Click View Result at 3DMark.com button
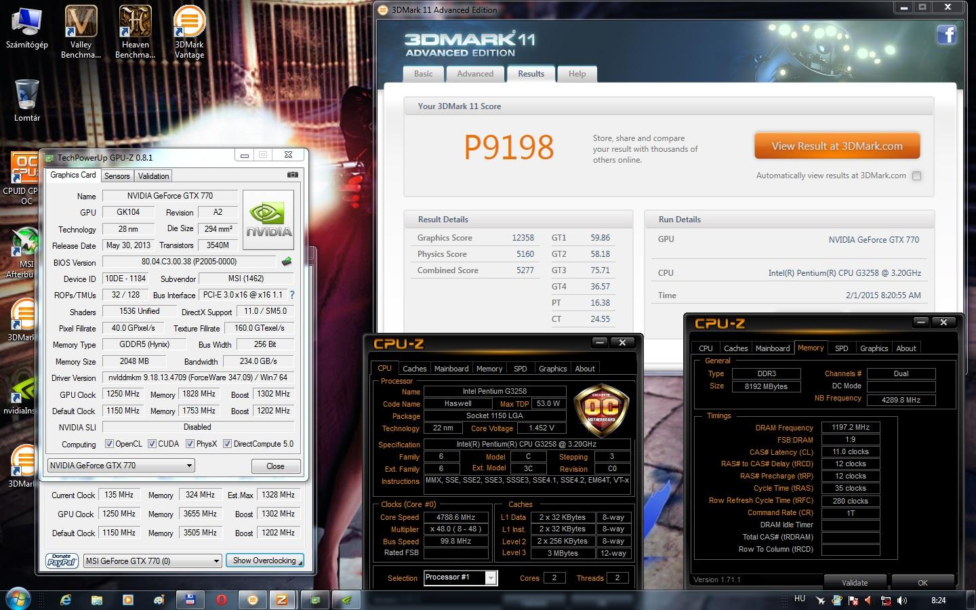 click(x=837, y=146)
